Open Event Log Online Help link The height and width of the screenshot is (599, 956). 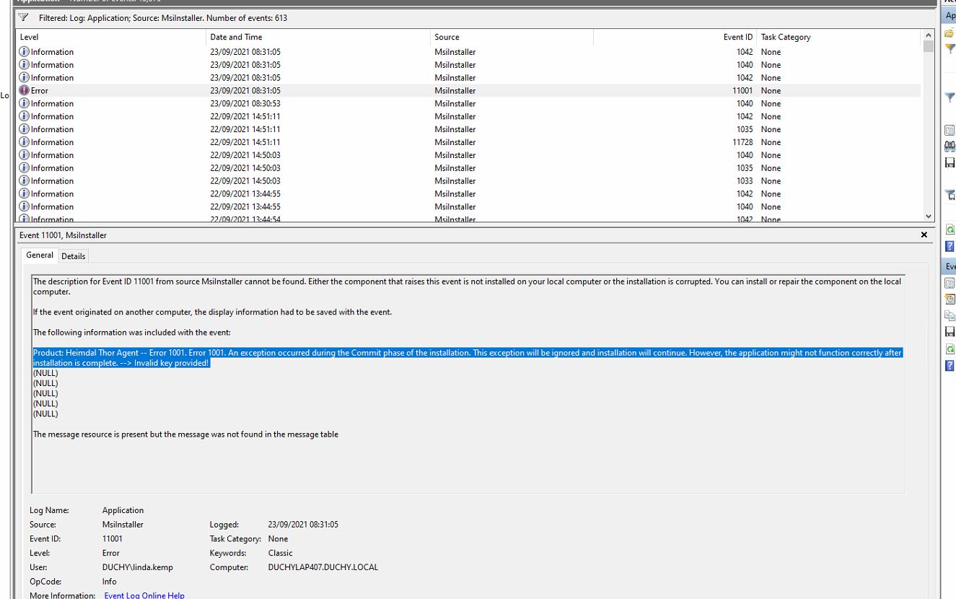[x=144, y=595]
